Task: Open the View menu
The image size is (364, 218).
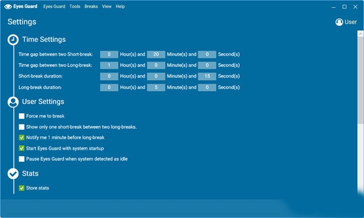Action: pos(107,7)
